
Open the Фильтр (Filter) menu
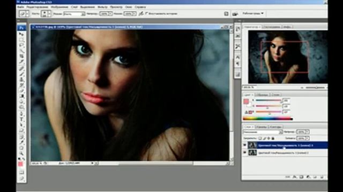tap(102, 7)
